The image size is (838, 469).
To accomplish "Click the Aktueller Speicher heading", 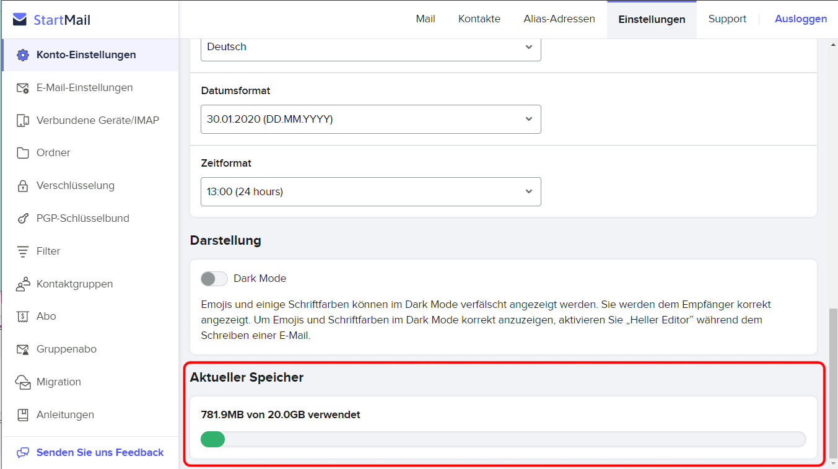I will [x=247, y=377].
